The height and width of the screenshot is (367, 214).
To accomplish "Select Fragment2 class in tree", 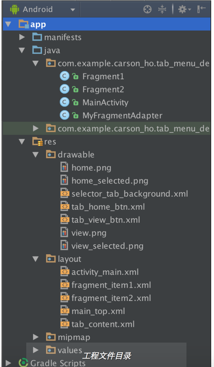I will coord(103,90).
